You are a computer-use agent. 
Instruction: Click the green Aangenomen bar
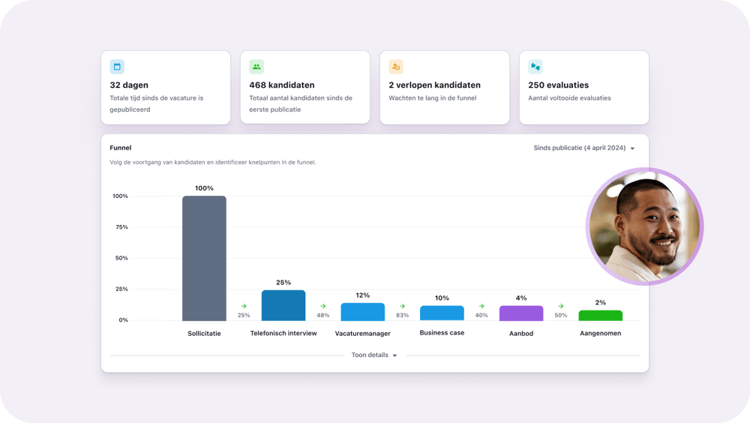[600, 316]
